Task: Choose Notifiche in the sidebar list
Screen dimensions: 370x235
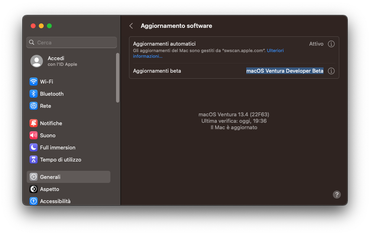Action: pos(51,123)
